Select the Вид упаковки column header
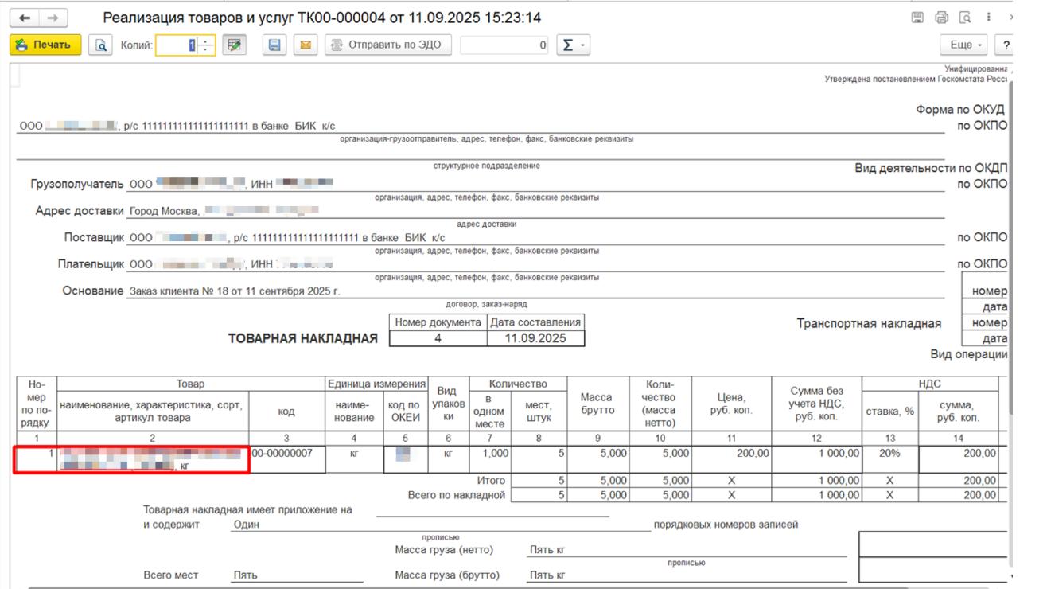The height and width of the screenshot is (589, 1047). point(449,404)
